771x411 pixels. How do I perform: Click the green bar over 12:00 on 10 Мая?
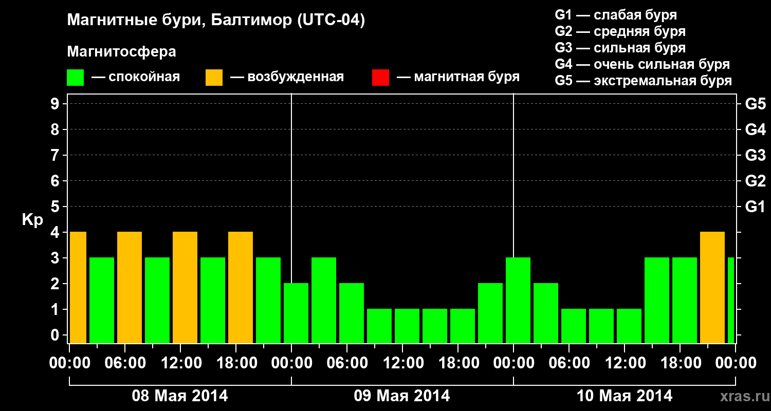629,326
